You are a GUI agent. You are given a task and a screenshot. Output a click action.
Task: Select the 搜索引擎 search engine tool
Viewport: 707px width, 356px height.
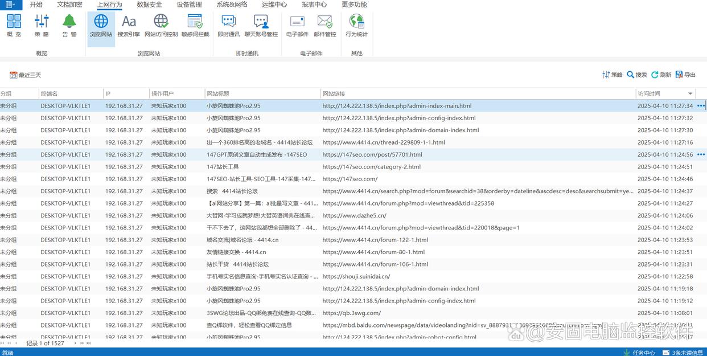click(129, 26)
